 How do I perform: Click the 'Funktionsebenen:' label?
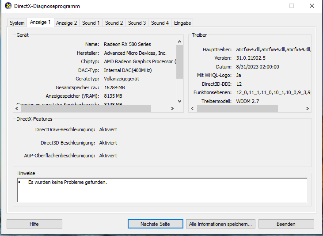click(213, 92)
